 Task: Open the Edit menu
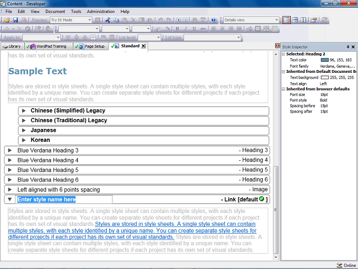pyautogui.click(x=21, y=11)
